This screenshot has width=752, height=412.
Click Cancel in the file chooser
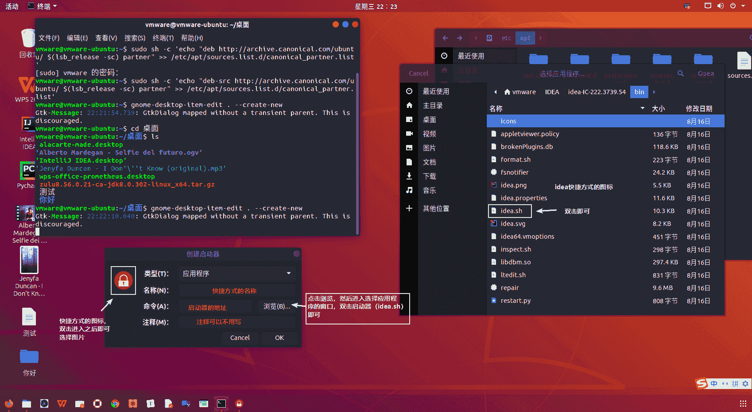[419, 73]
